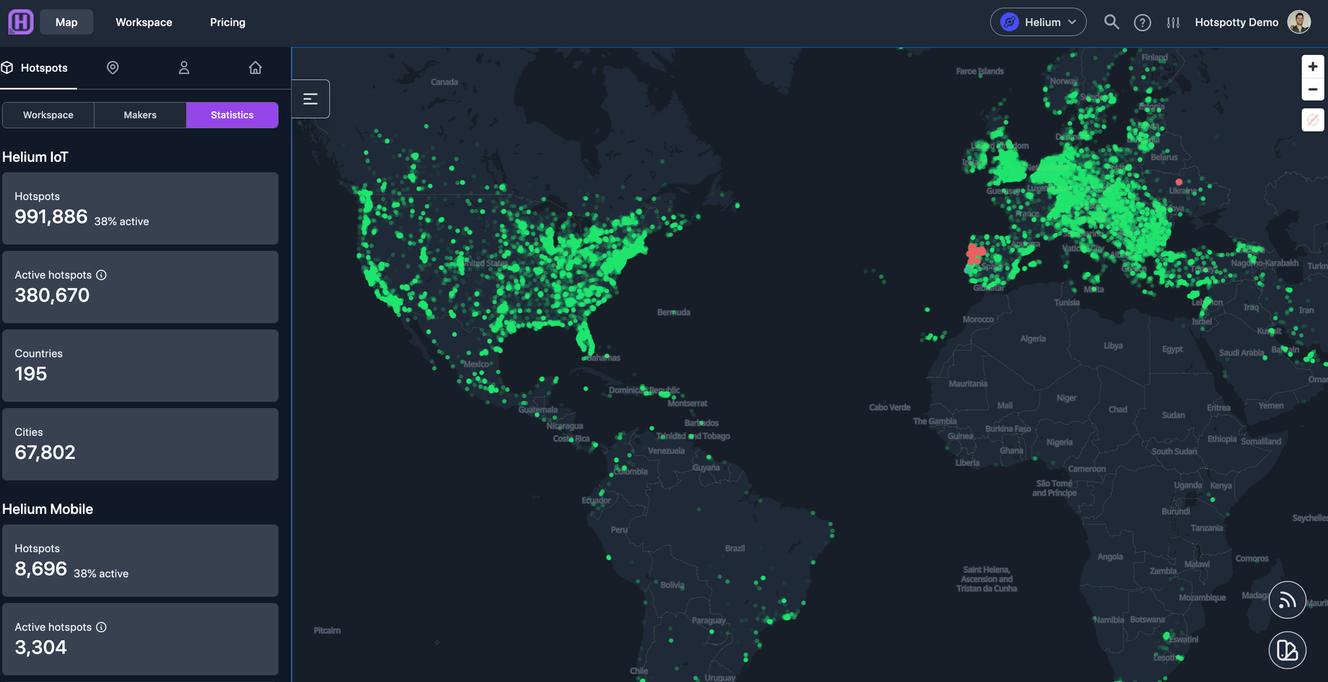Open the Map navigation tab
The image size is (1328, 682).
point(66,22)
